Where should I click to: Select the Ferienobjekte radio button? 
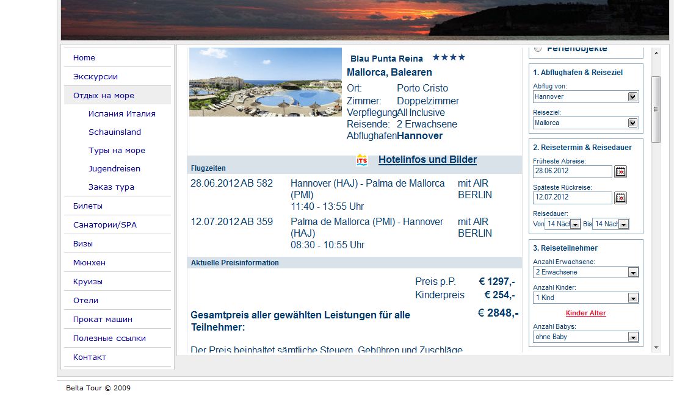538,49
